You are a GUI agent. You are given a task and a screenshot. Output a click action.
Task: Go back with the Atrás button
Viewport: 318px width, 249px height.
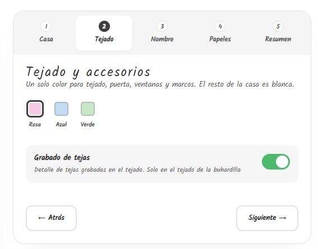(51, 218)
